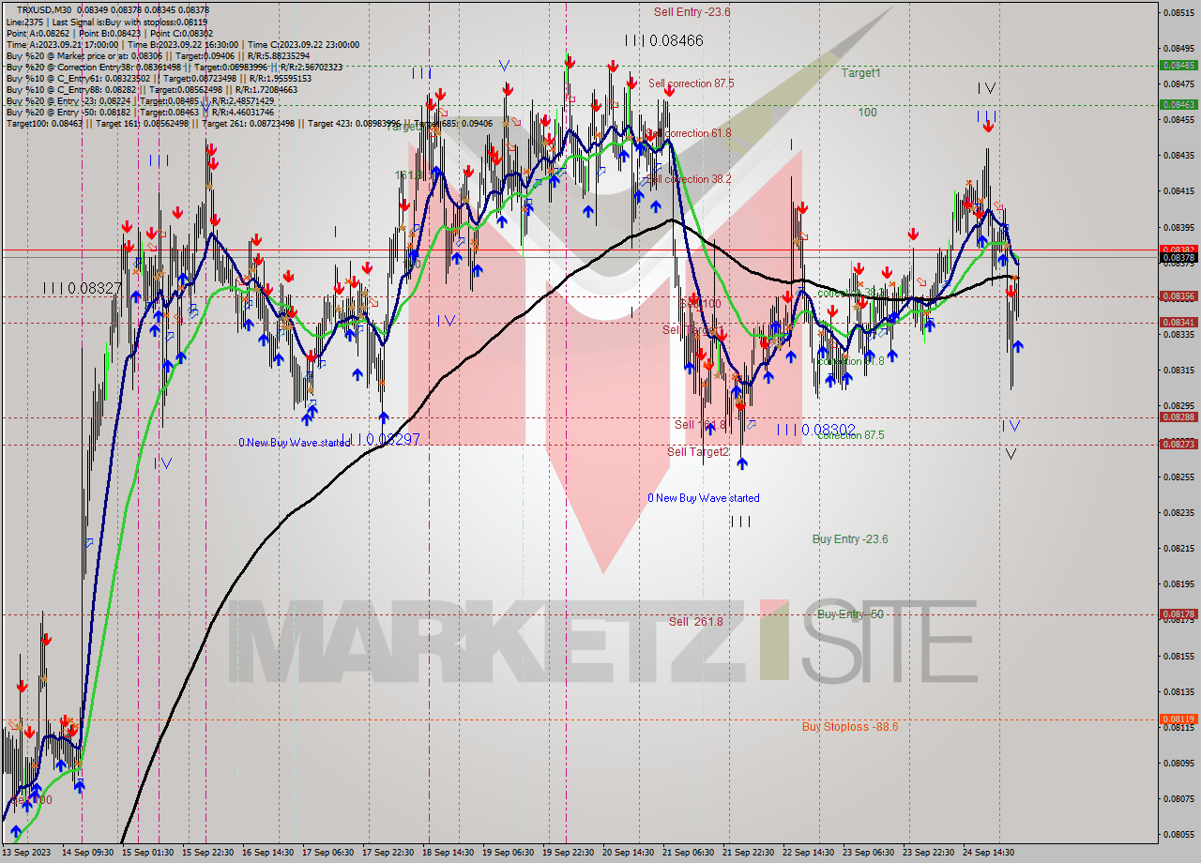The image size is (1201, 863).
Task: Click the 'Buy Entry -23.6' label
Action: [x=850, y=539]
